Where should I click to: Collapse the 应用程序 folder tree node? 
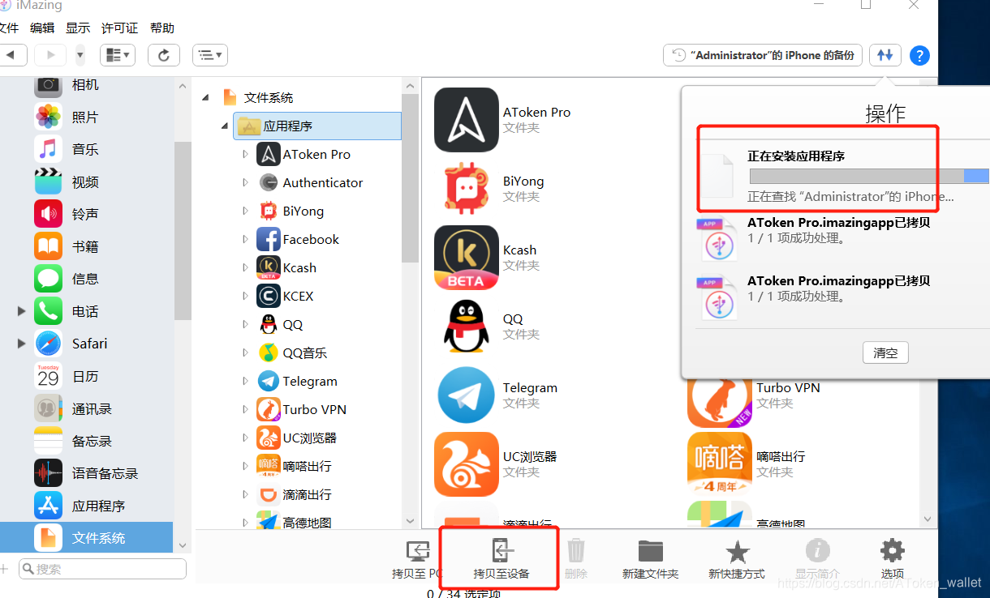tap(225, 126)
